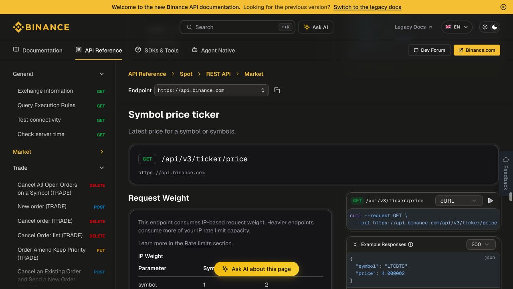Viewport: 513px width, 289px height.
Task: Open the Agent Native tab
Action: point(213,50)
